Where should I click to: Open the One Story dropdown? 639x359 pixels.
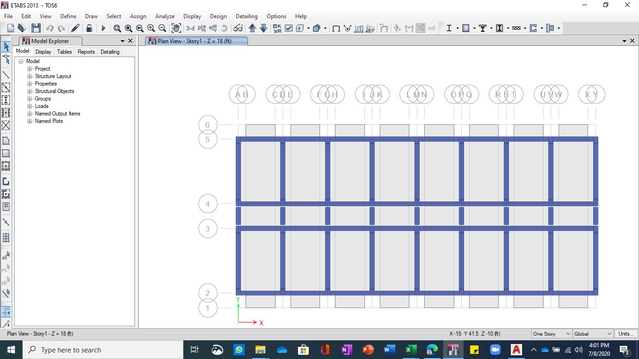552,334
